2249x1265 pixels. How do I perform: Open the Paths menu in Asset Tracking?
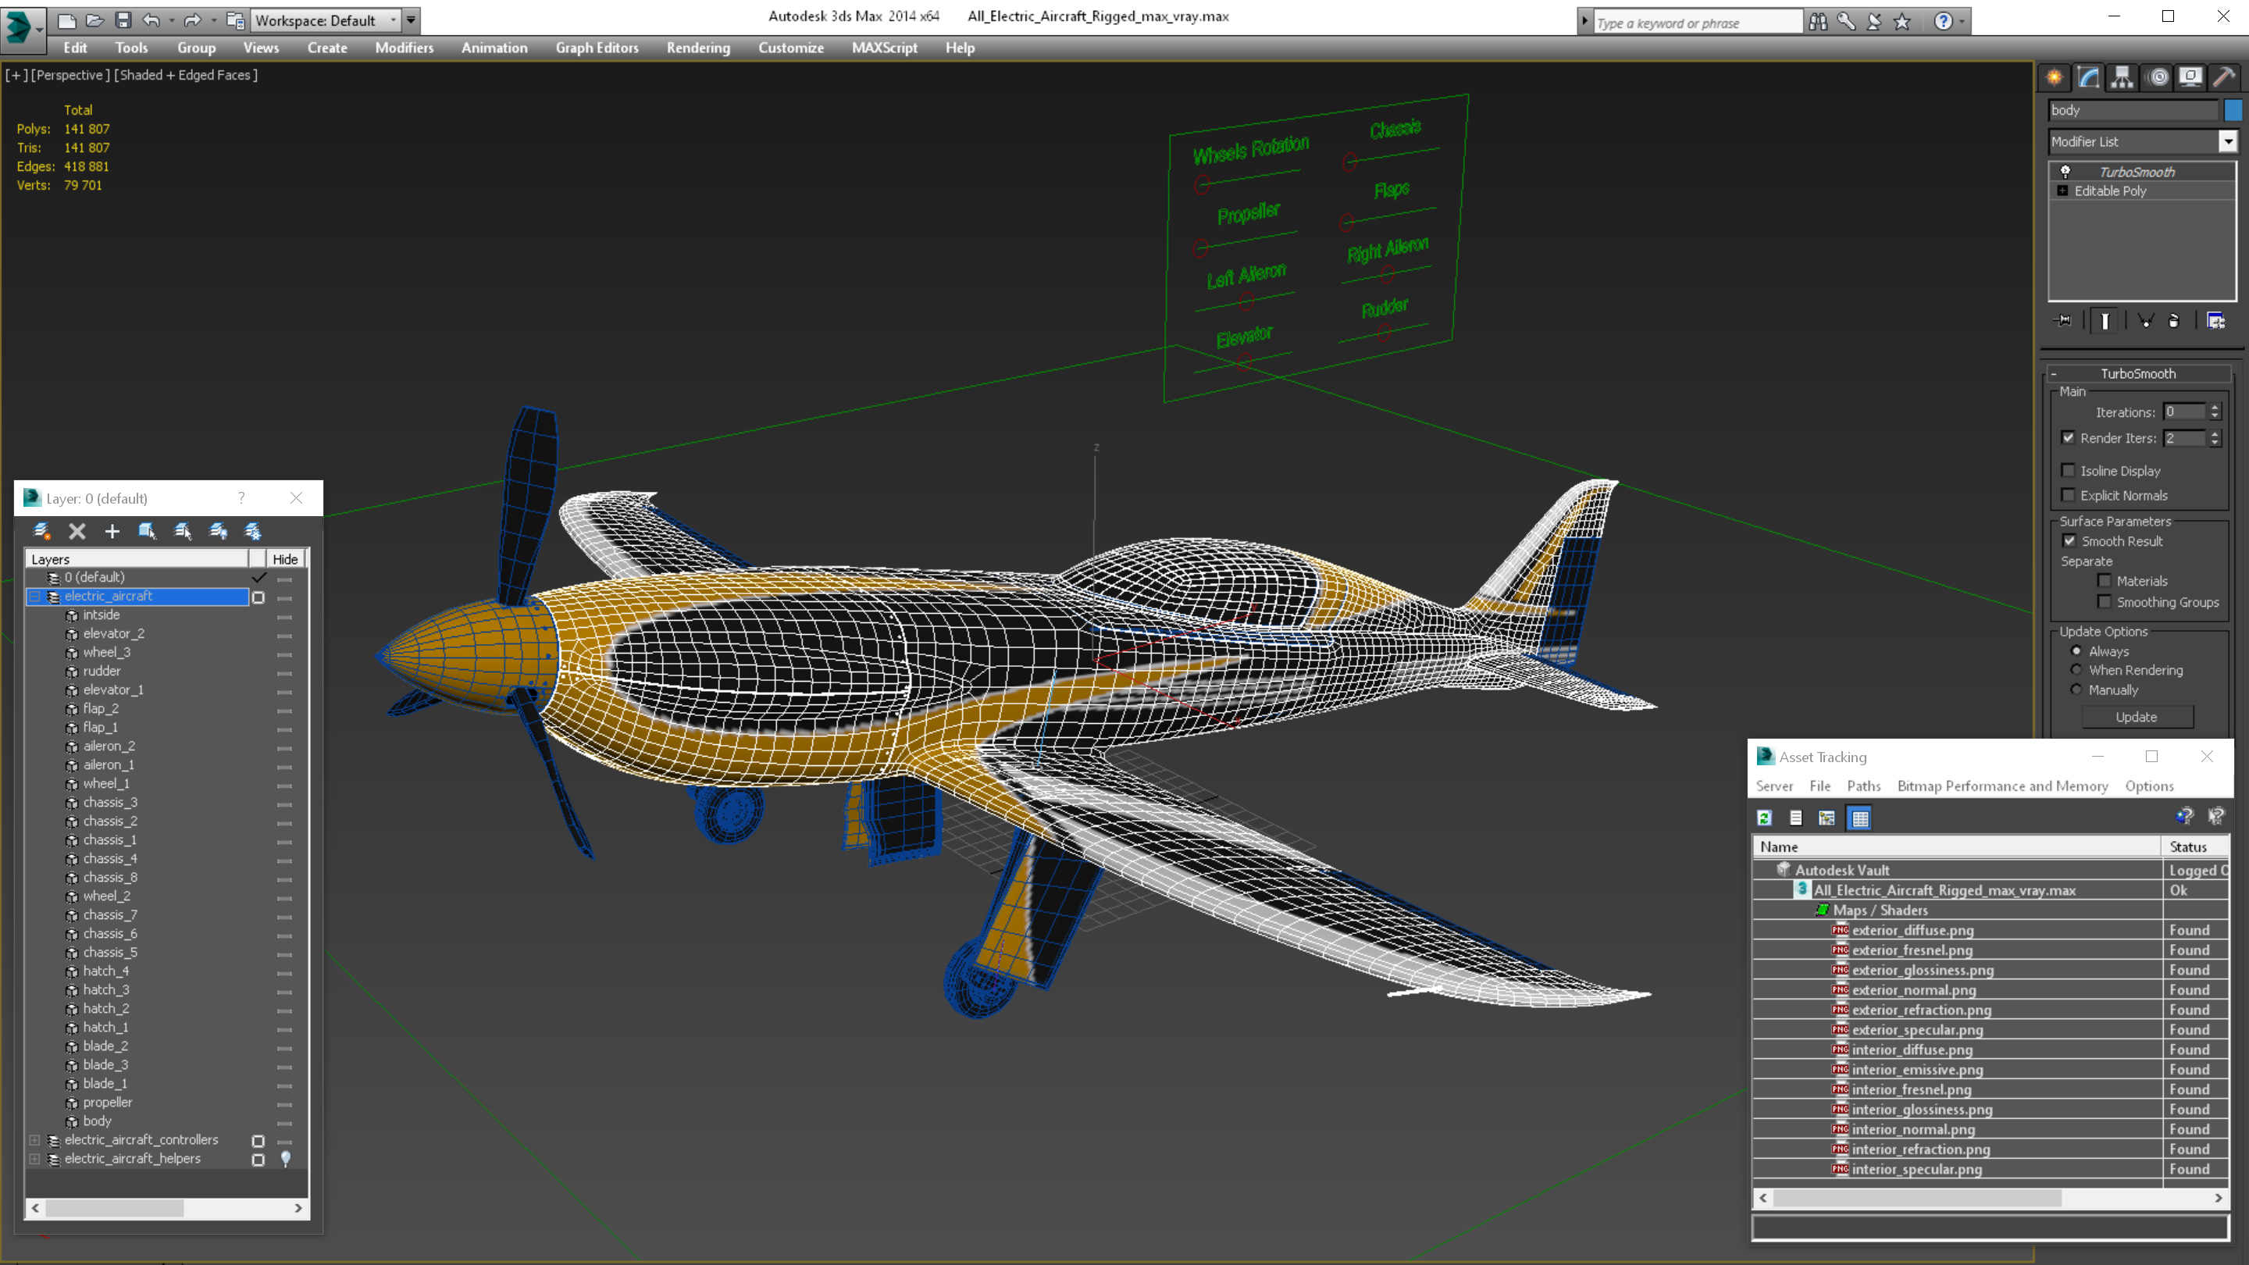[x=1863, y=786]
